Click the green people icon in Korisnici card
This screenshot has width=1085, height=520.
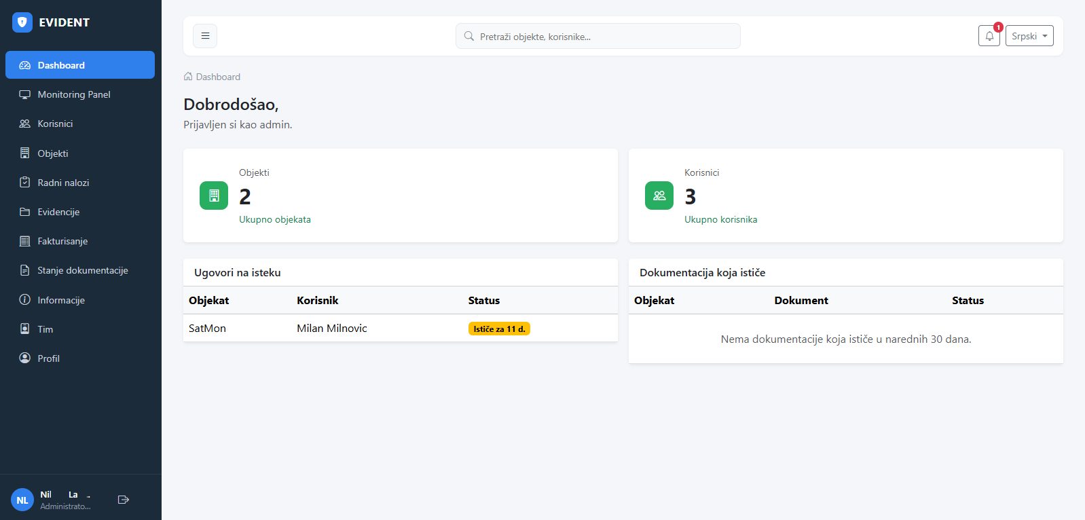click(659, 196)
